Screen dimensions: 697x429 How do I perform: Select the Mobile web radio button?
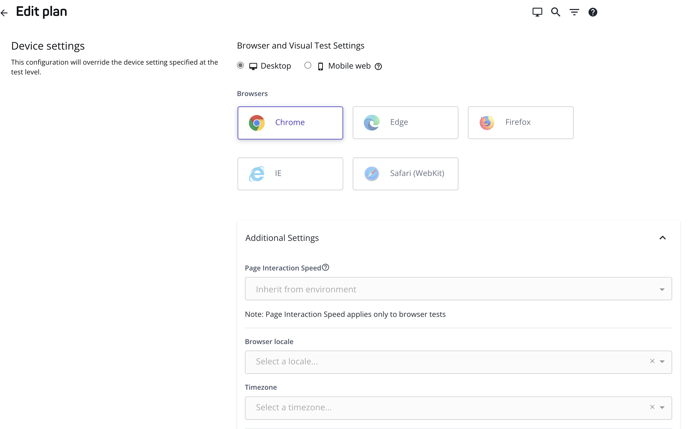coord(308,65)
